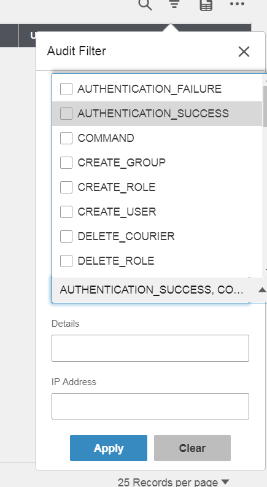Focus the IP Address text box
The image size is (267, 487).
(x=150, y=407)
